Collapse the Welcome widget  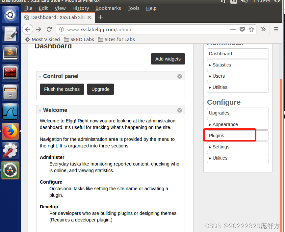40,111
